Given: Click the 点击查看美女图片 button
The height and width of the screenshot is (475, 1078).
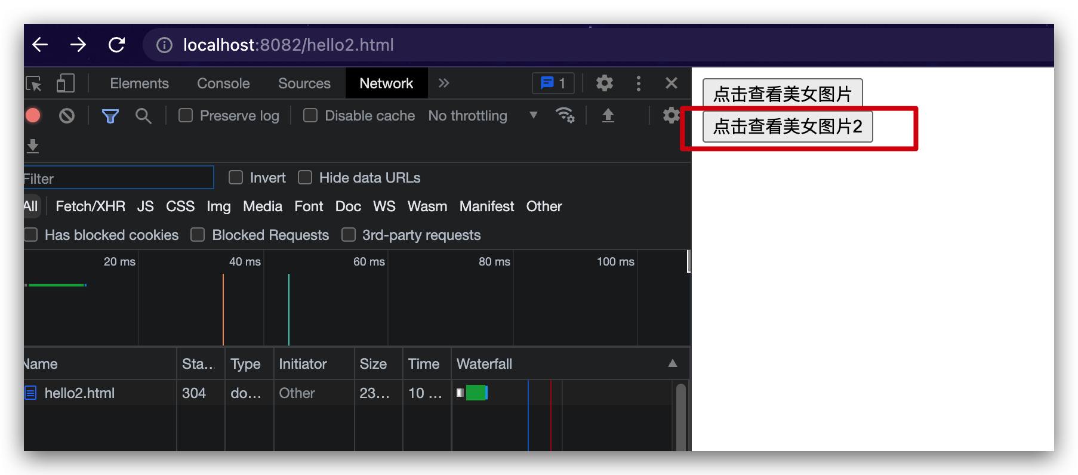Looking at the screenshot, I should tap(783, 94).
